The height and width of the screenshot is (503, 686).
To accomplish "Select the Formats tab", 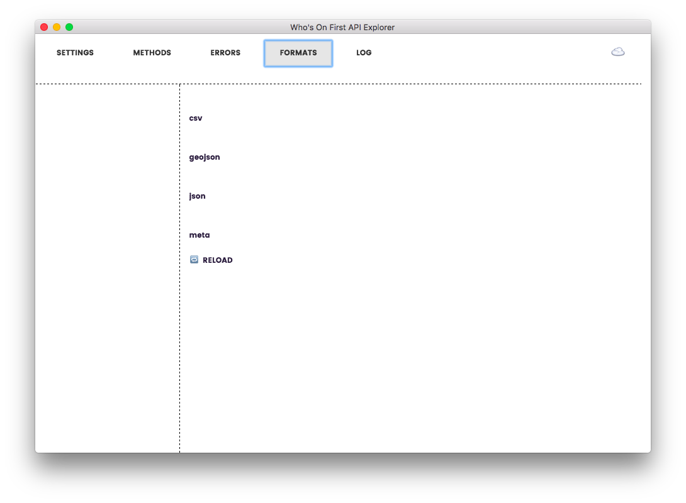I will click(x=298, y=53).
